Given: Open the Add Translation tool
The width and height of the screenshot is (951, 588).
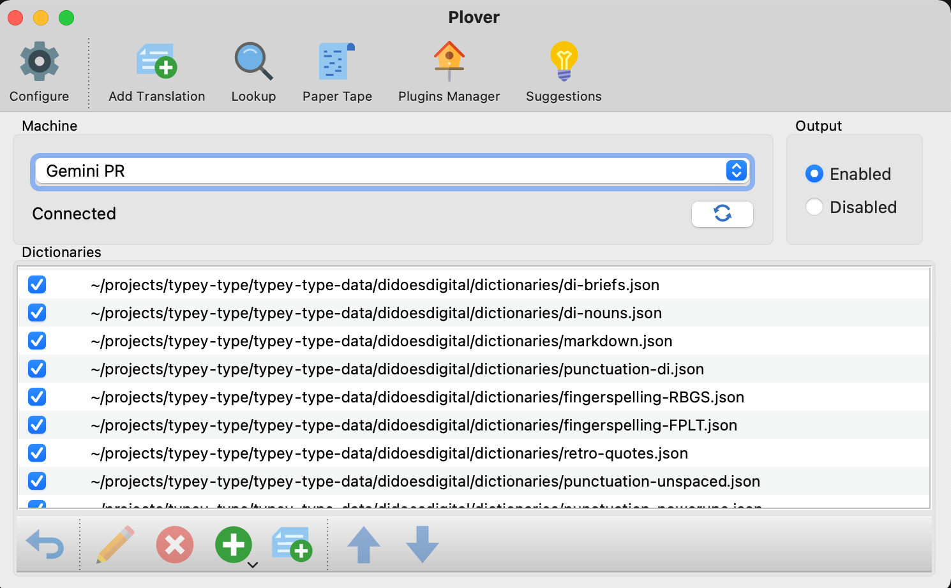Looking at the screenshot, I should (157, 62).
